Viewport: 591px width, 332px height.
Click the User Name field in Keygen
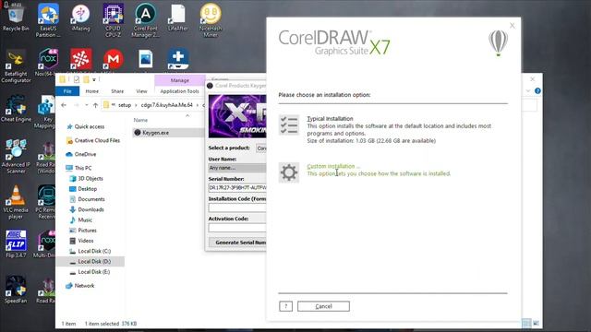(x=237, y=168)
